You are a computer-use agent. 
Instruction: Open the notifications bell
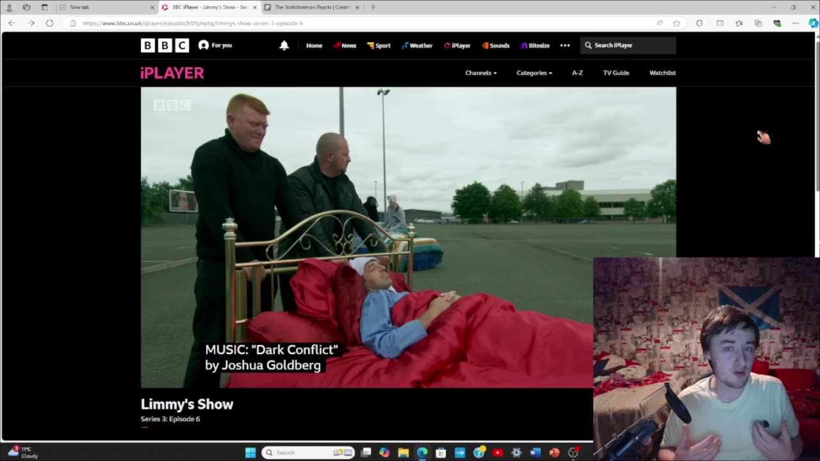pos(284,45)
